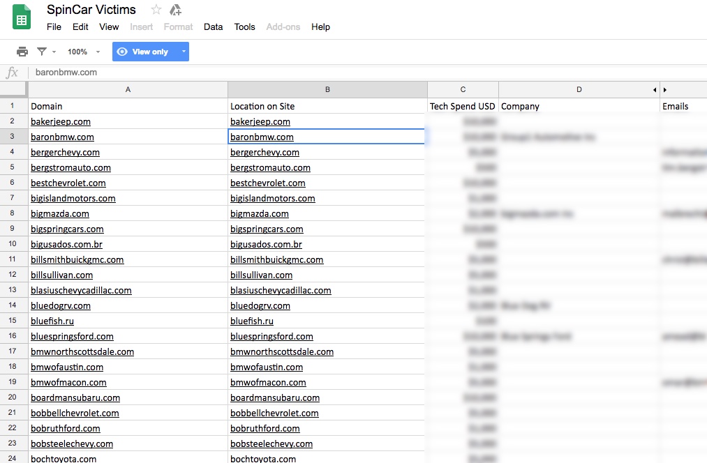Open bluespringsford.com link in Location column
This screenshot has width=707, height=463.
tap(271, 336)
